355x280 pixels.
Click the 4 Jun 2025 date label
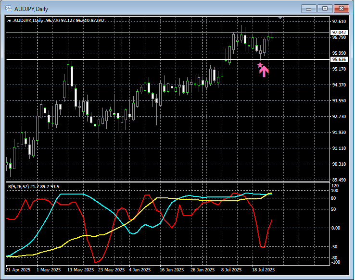pyautogui.click(x=139, y=270)
